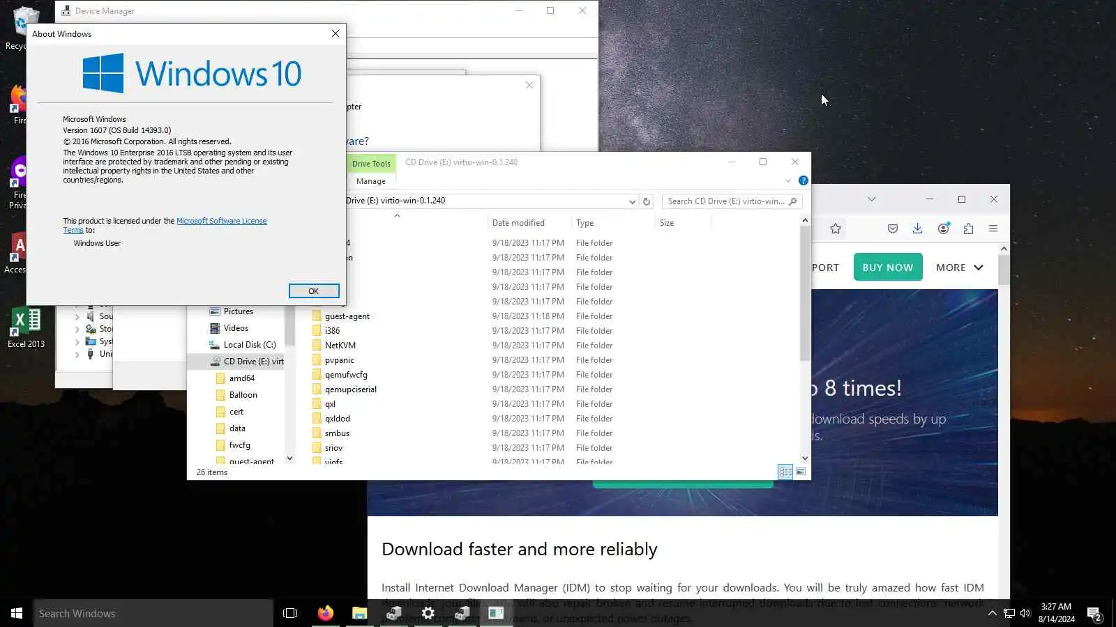Click the Firefox page scrollbar up arrow
Screen dimensions: 1116x627
click(1004, 249)
